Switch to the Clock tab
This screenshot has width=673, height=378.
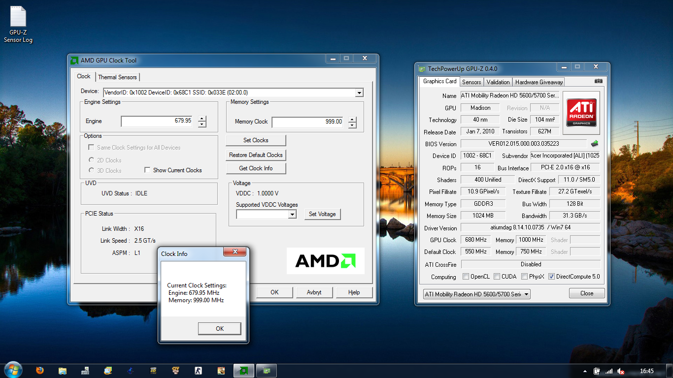84,76
